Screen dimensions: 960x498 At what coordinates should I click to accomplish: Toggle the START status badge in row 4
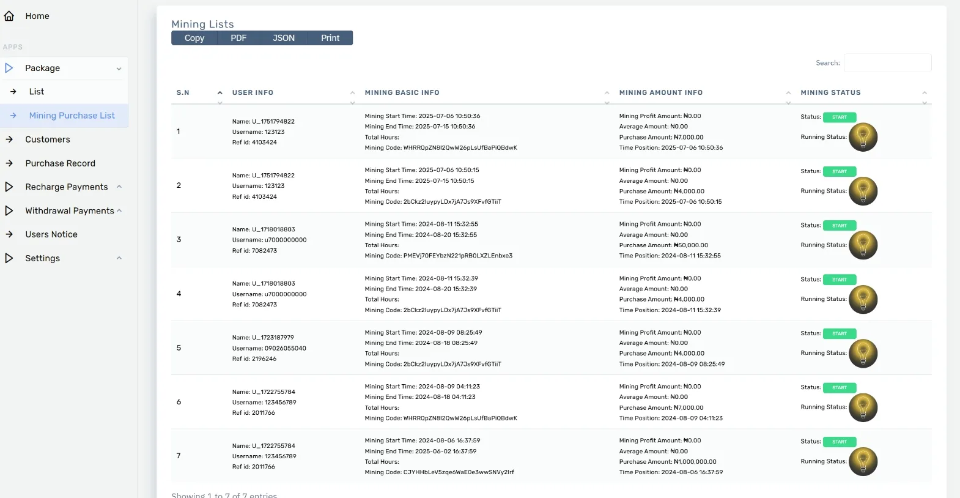[839, 280]
